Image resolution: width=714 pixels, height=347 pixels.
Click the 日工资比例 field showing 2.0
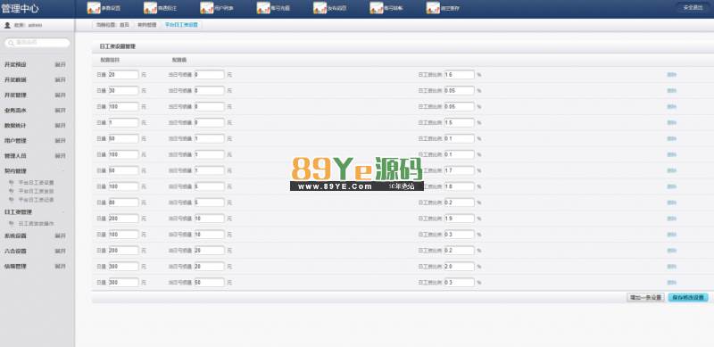pos(459,267)
